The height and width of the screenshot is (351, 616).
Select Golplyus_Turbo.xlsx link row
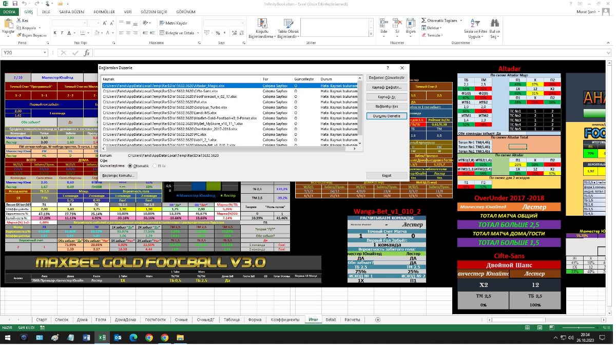click(229, 107)
